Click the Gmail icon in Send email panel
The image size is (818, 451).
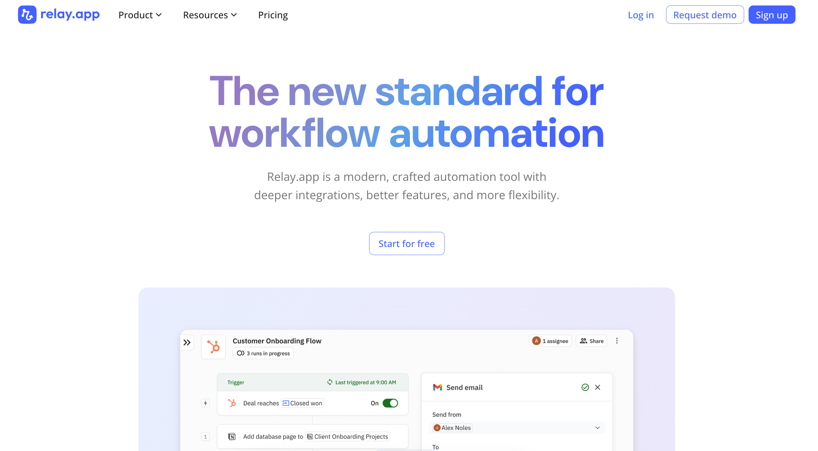click(437, 387)
